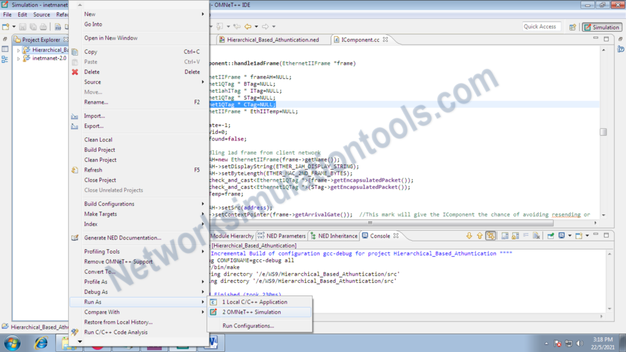The width and height of the screenshot is (626, 352).
Task: Click the forward navigation arrow in the toolbar
Action: [265, 26]
